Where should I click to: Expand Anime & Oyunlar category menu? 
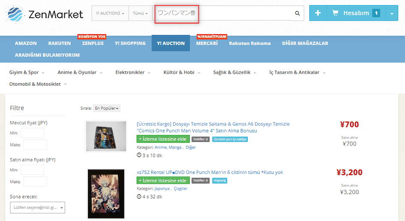(80, 72)
